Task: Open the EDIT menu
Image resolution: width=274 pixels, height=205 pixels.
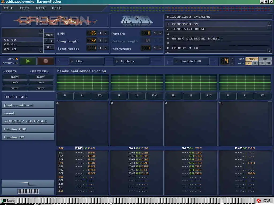Action: point(24,8)
